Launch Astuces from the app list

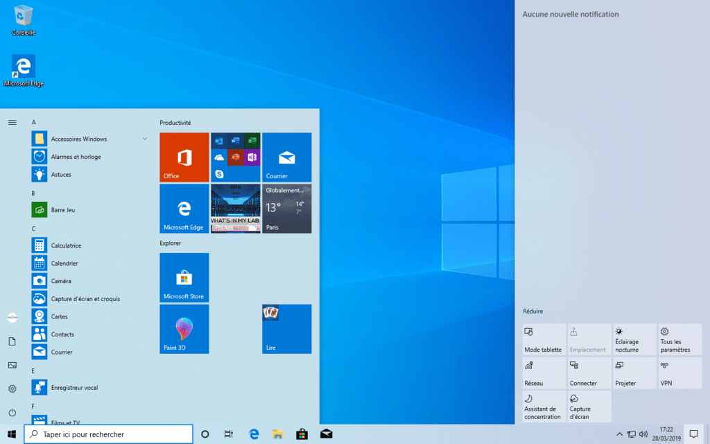[89, 174]
